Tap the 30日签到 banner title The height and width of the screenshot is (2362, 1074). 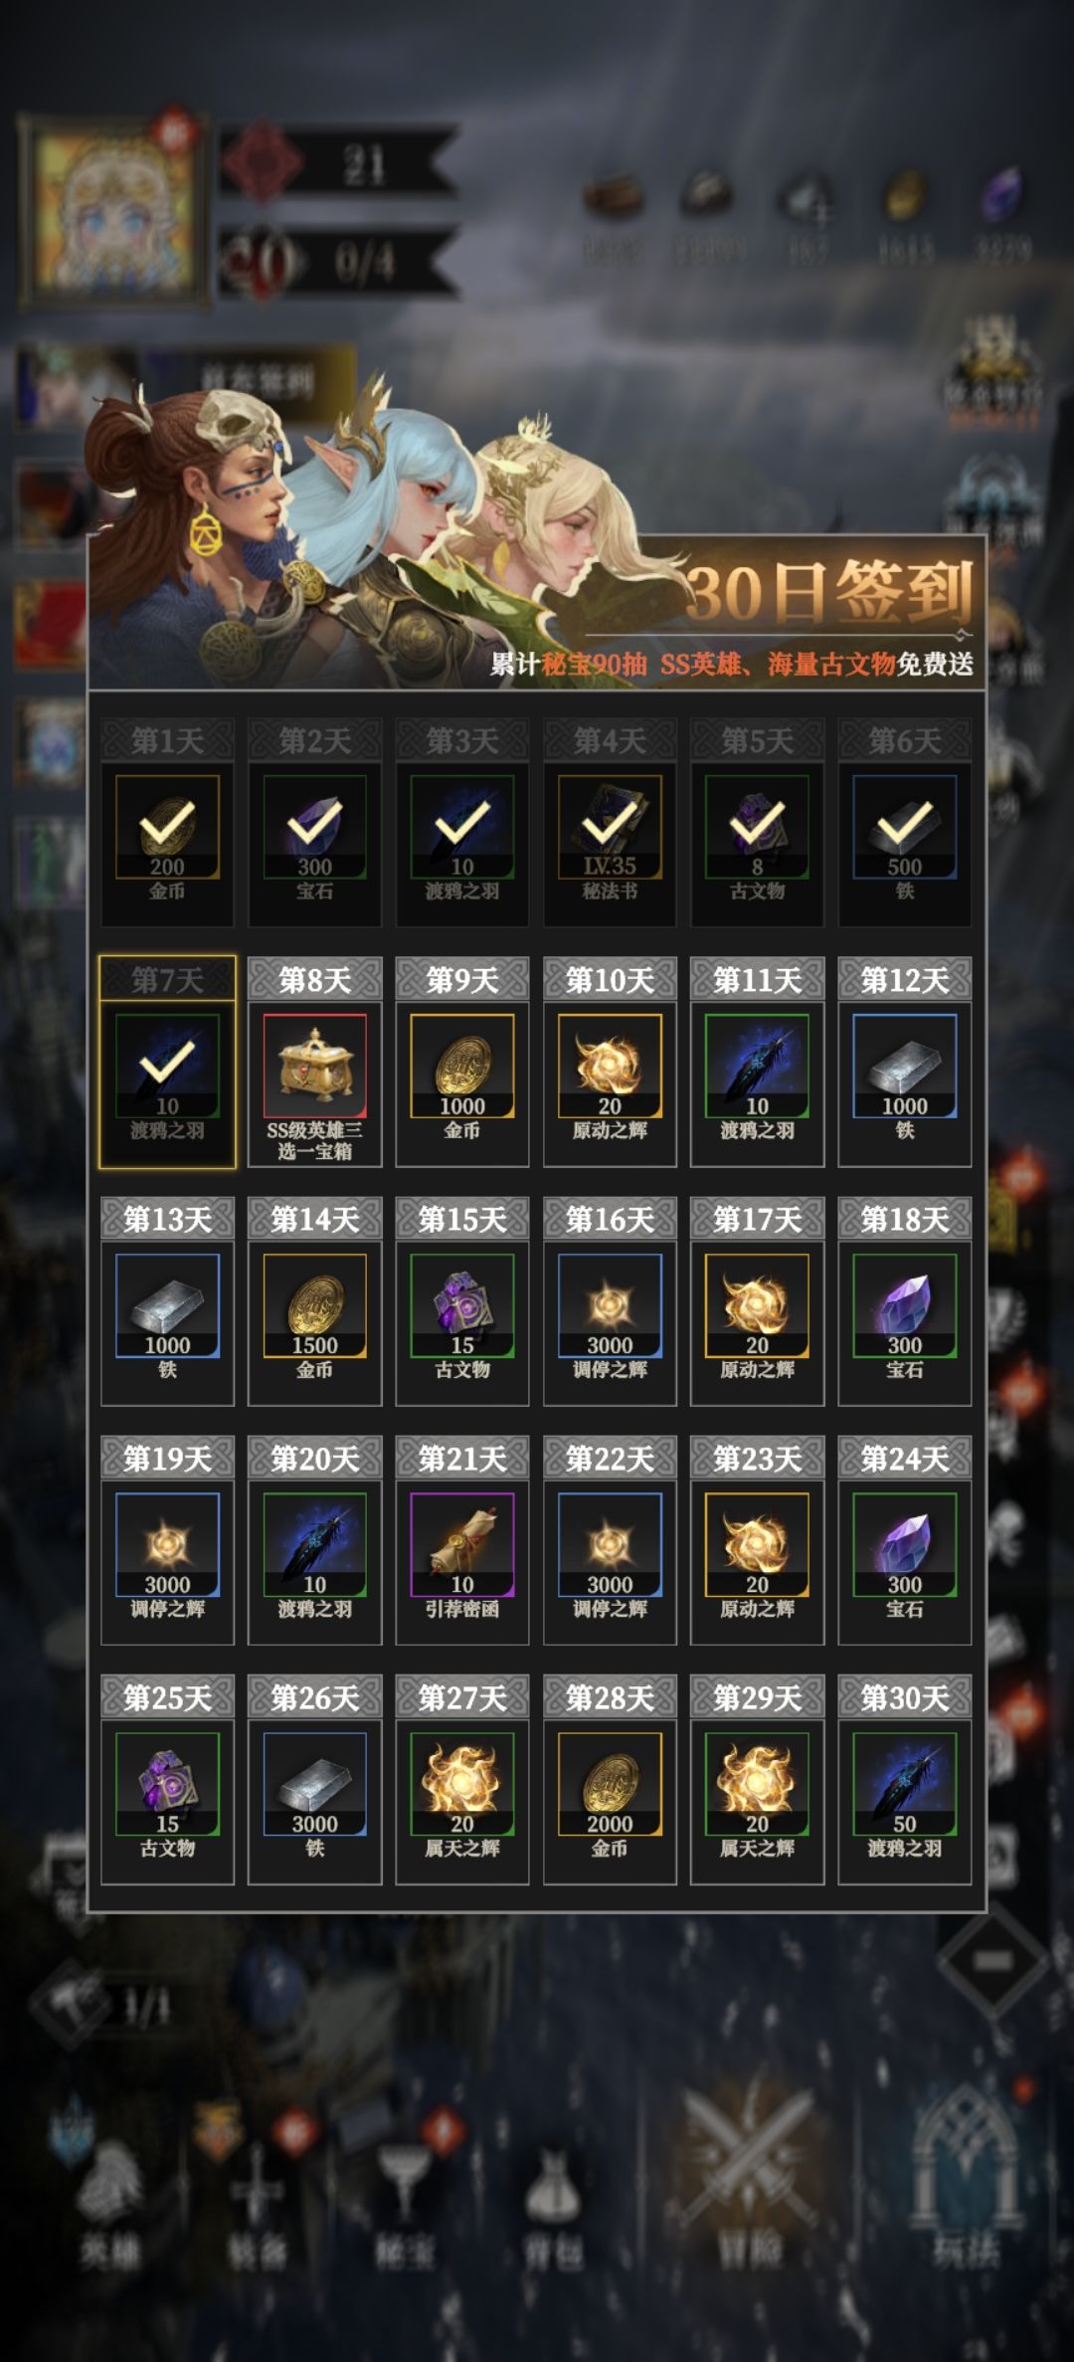pos(828,591)
